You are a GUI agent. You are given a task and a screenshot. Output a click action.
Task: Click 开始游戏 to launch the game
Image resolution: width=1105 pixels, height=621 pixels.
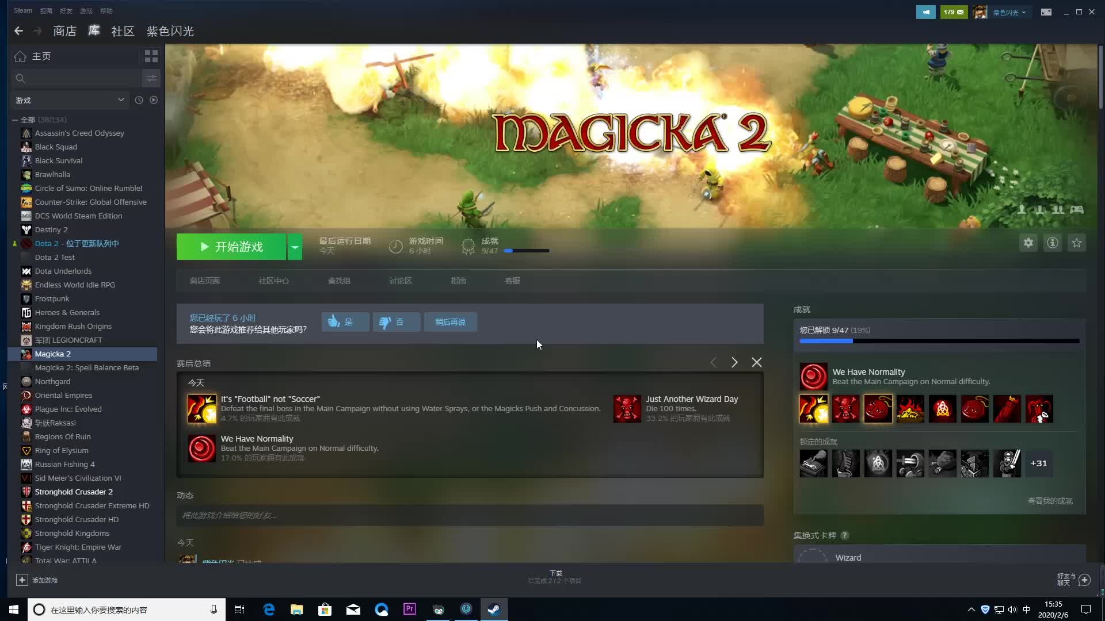pyautogui.click(x=232, y=246)
